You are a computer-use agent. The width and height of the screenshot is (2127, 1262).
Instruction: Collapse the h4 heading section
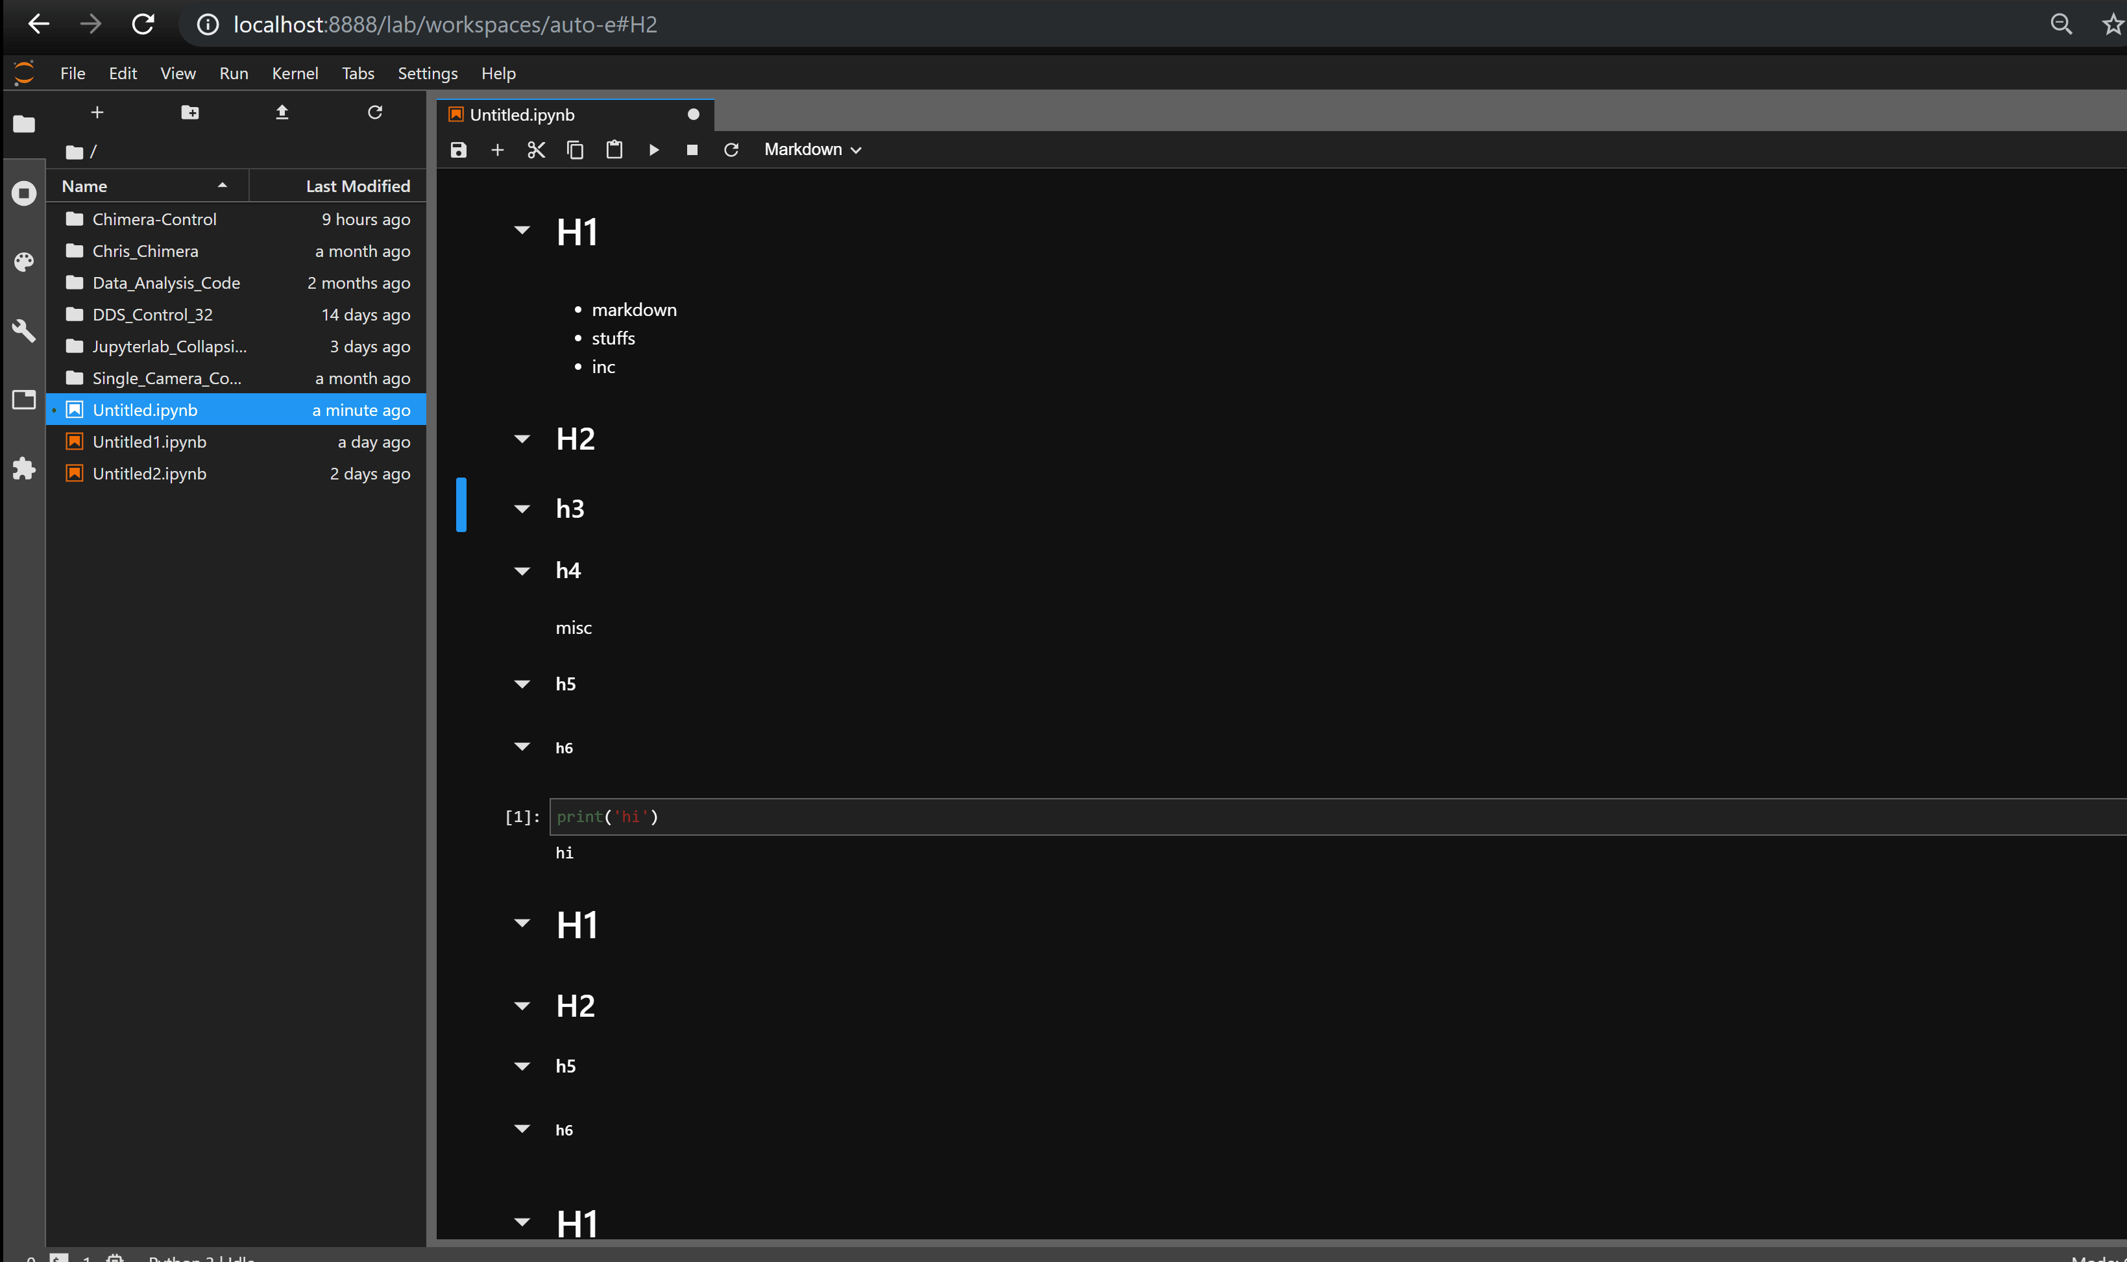[x=522, y=570]
